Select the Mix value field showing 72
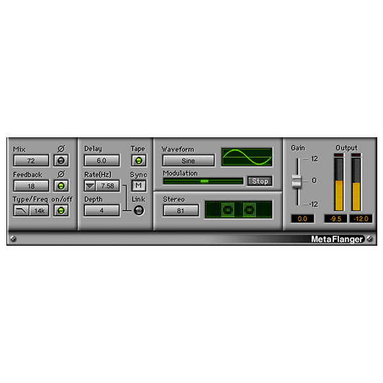 31,160
